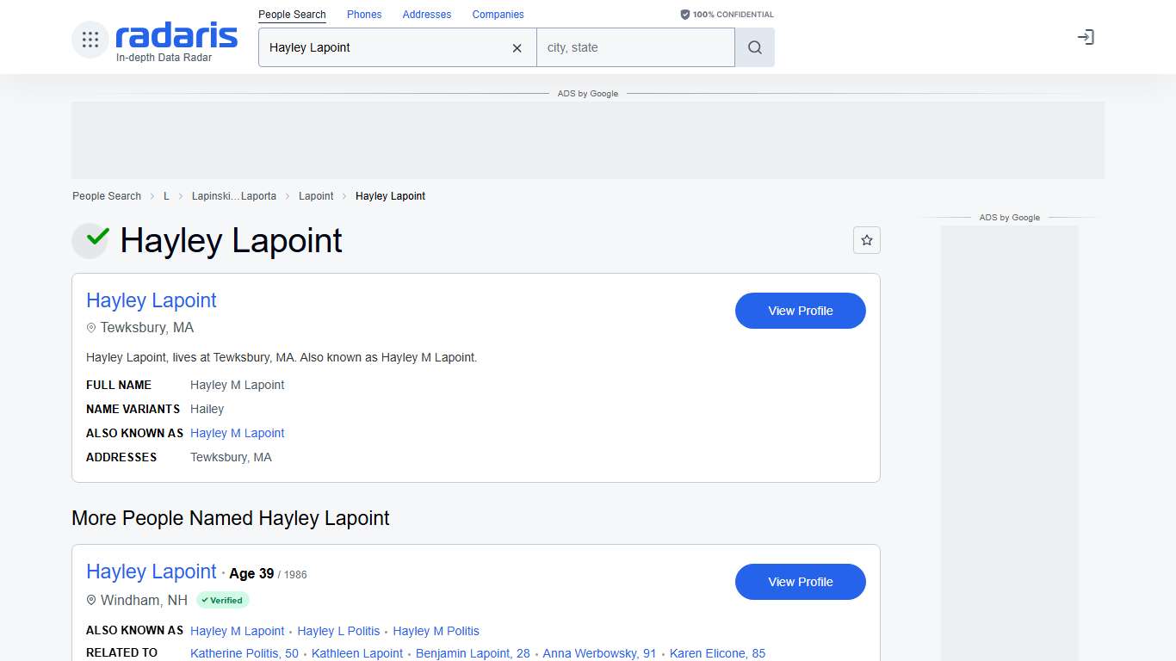Screen dimensions: 1176x661
Task: Click the city, state input field
Action: [635, 47]
